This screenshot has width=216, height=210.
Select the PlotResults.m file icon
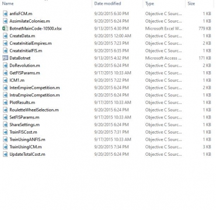5,102
